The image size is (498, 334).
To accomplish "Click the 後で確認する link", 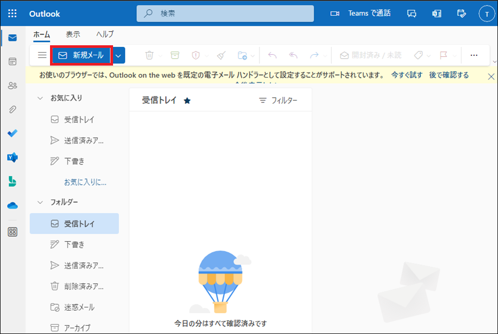I will click(x=449, y=75).
